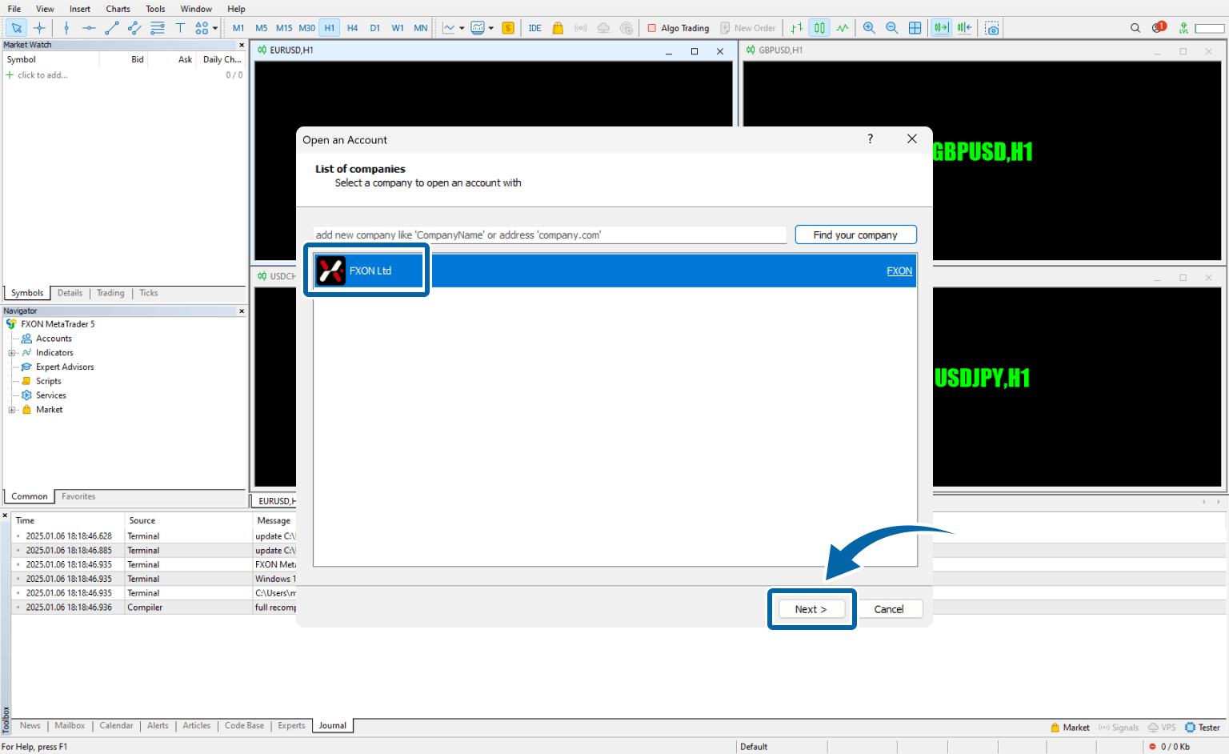Click the Find your company button
The image size is (1229, 754).
point(855,235)
